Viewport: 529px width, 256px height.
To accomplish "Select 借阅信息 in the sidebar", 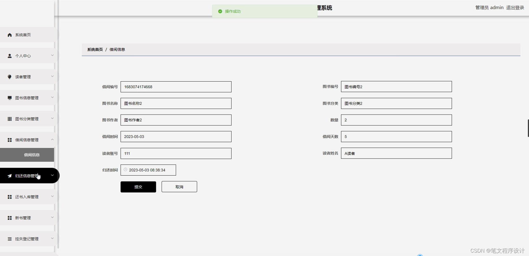I will coord(31,155).
